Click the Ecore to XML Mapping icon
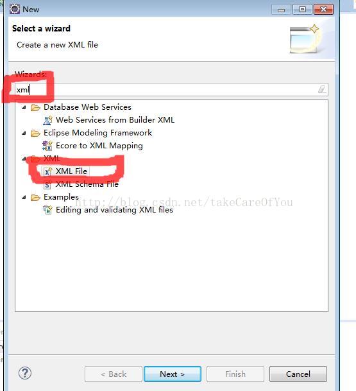This screenshot has height=391, width=356. point(47,146)
